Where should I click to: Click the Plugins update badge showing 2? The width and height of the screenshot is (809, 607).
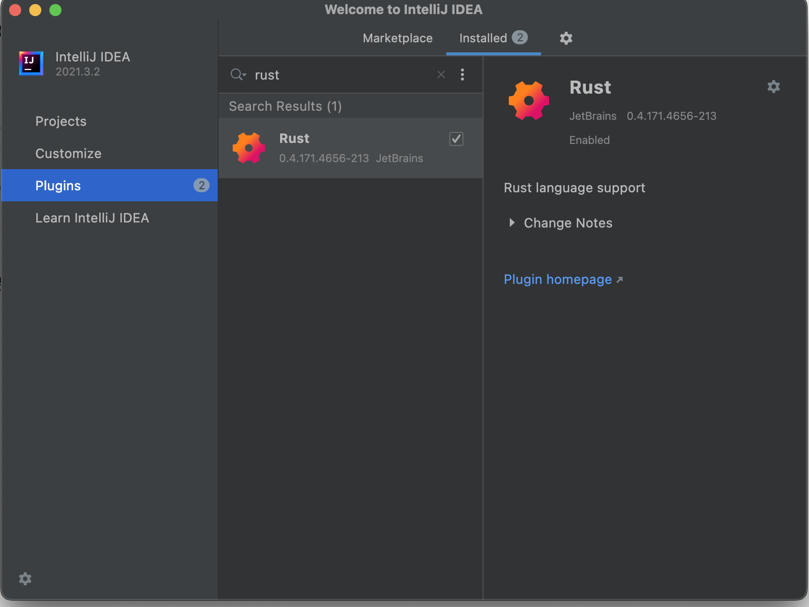coord(201,185)
